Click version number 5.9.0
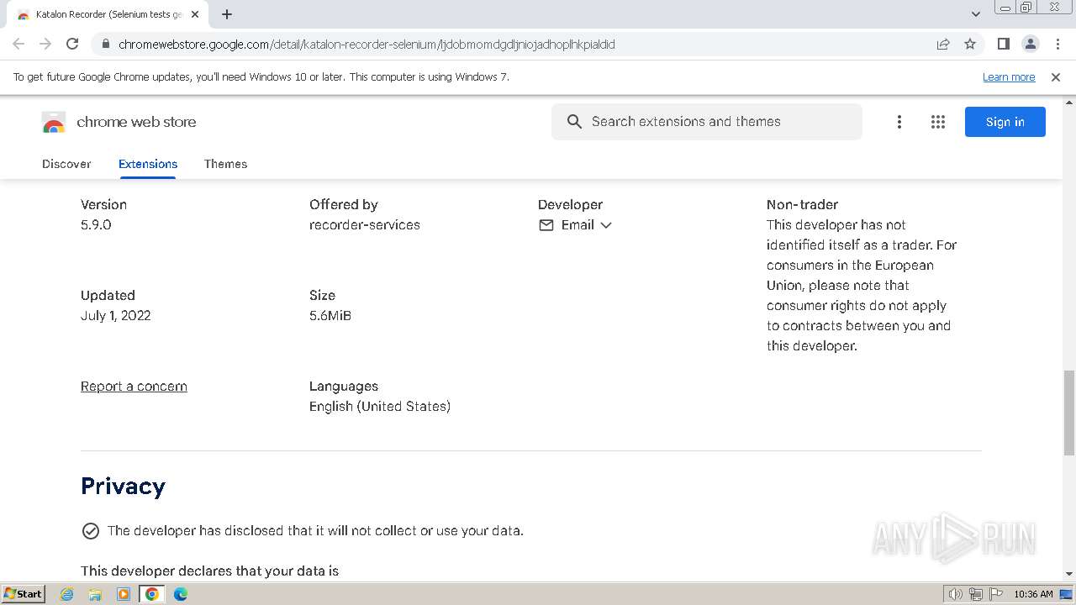Image resolution: width=1076 pixels, height=605 pixels. click(96, 225)
